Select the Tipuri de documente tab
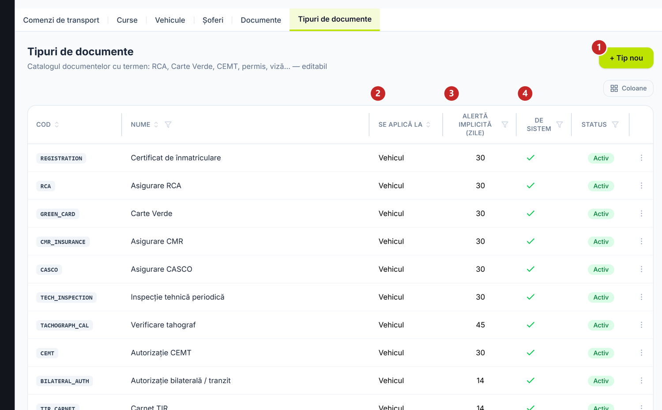The height and width of the screenshot is (410, 662). 335,19
